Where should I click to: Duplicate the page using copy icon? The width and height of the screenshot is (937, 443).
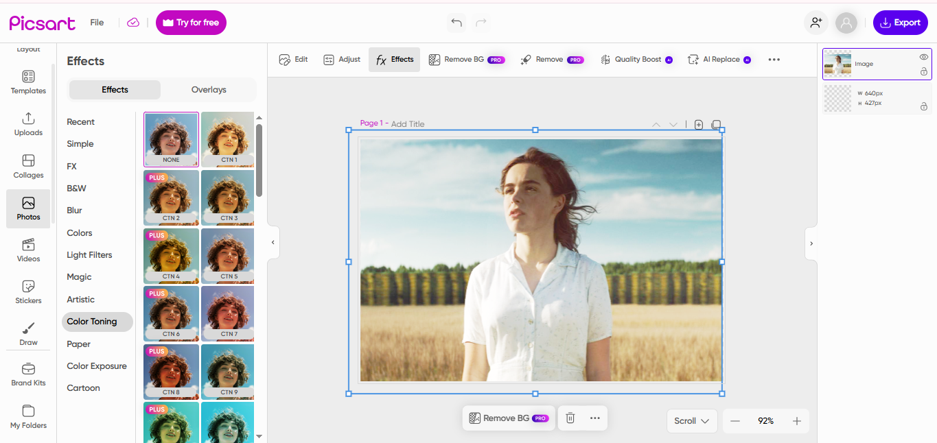click(716, 125)
